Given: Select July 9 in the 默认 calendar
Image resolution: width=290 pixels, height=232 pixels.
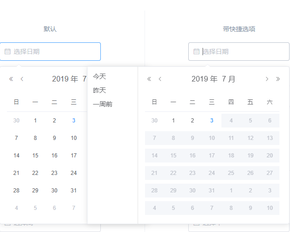Looking at the screenshot, I should pyautogui.click(x=54, y=138).
